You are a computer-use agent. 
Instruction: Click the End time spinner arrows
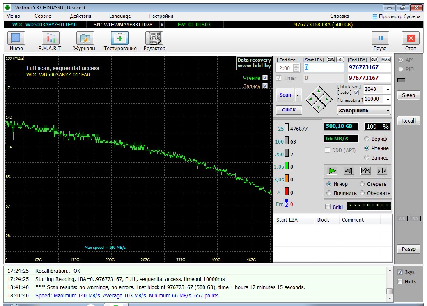(296, 68)
